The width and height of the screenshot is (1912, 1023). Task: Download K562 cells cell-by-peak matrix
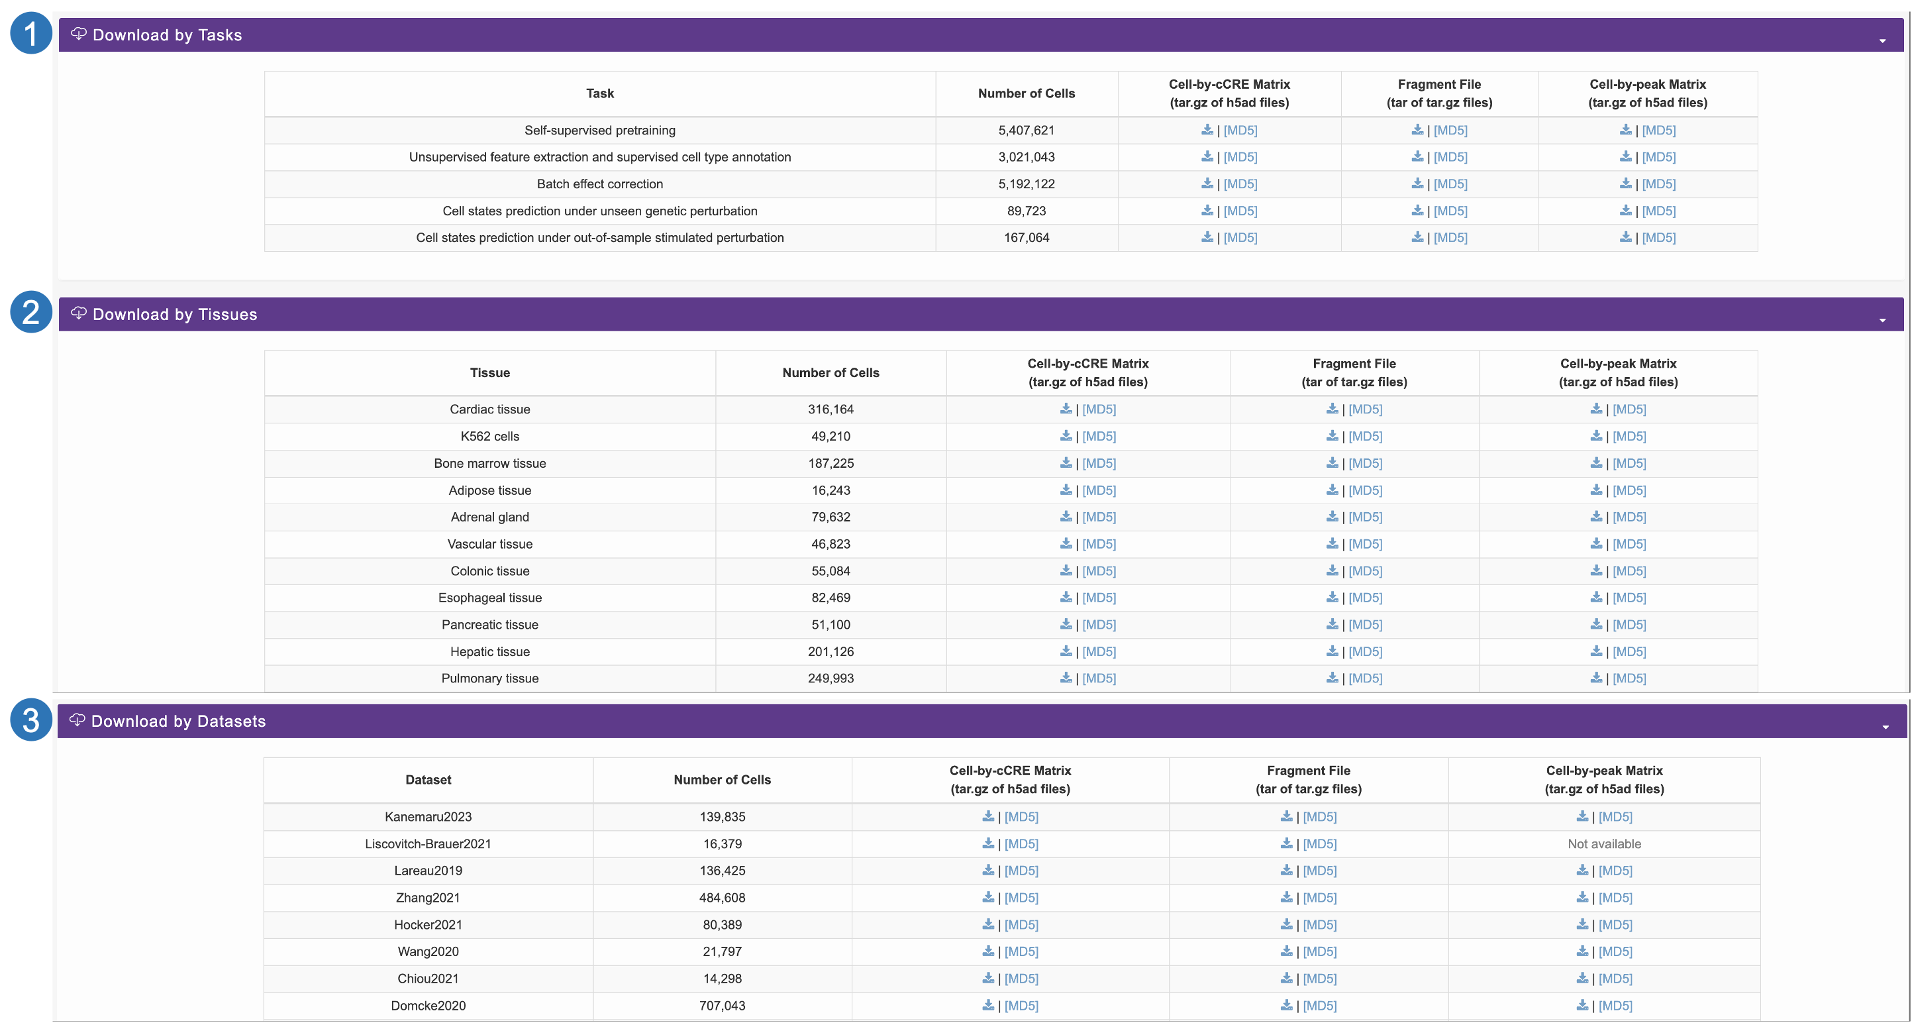tap(1596, 436)
